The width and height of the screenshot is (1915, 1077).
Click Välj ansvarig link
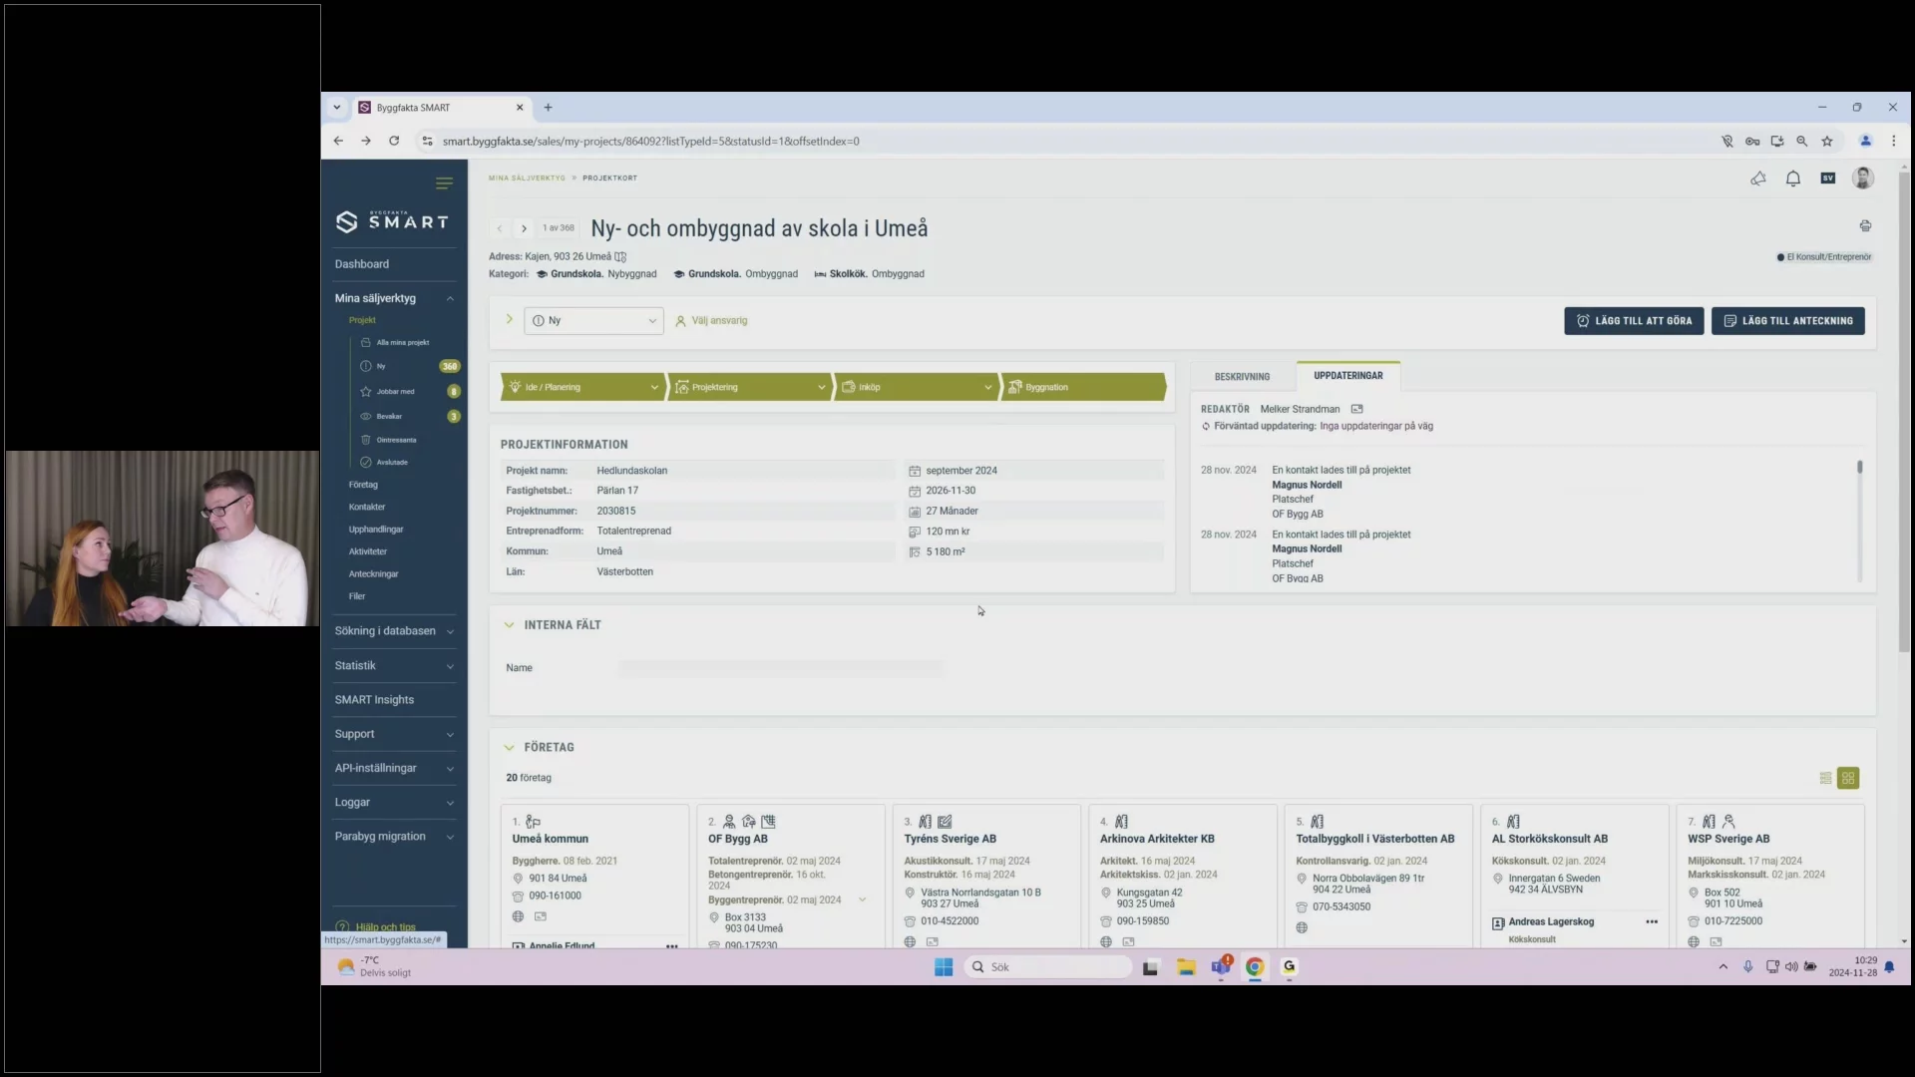[x=718, y=321]
